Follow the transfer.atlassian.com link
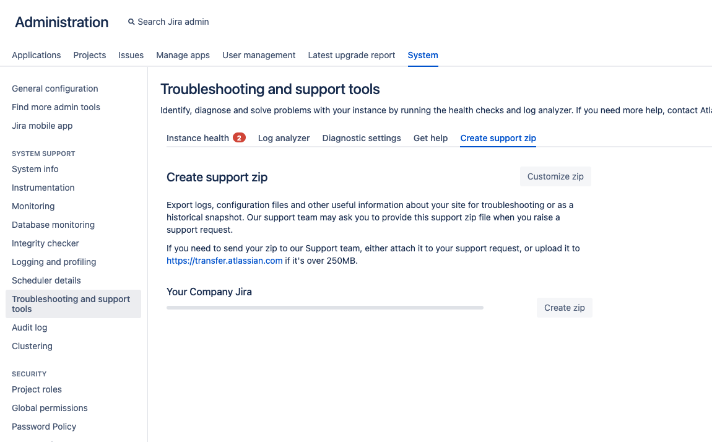 (x=224, y=261)
